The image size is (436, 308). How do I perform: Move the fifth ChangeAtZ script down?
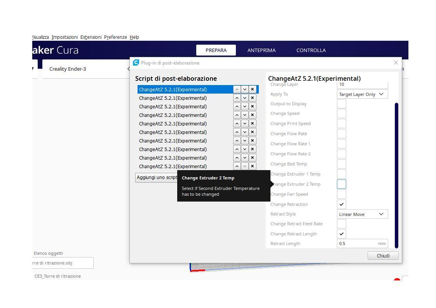(x=244, y=124)
